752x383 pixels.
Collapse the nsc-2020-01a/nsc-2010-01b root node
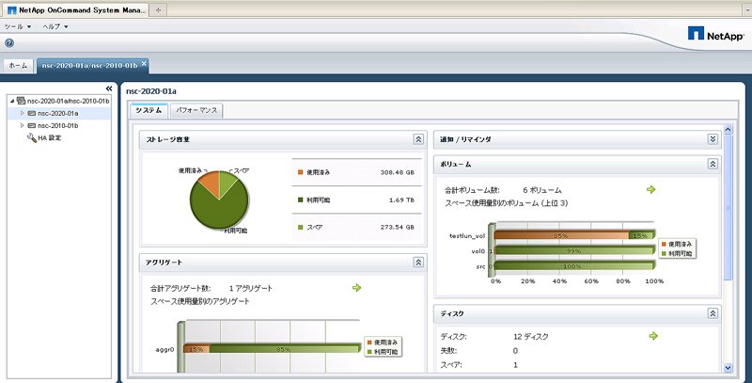click(12, 102)
